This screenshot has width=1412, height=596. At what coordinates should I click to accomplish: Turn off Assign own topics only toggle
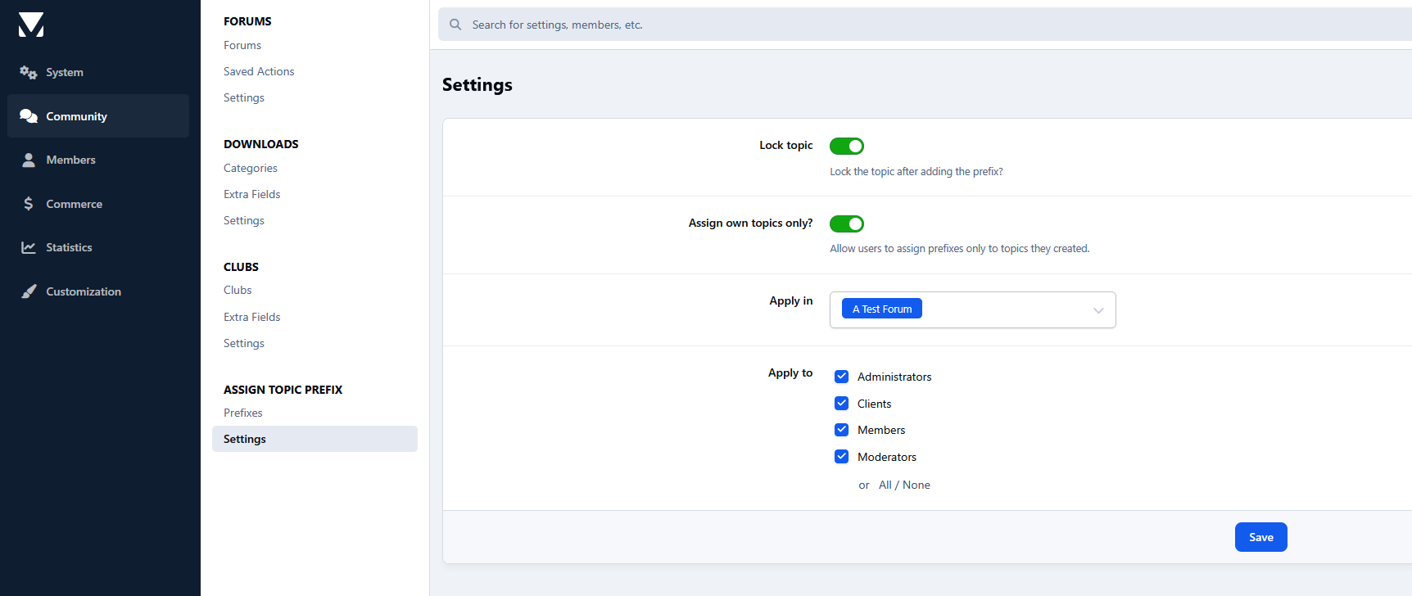846,223
